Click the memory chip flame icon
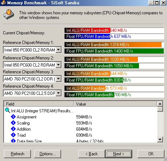Screen dimensions: 167x161 (9, 14)
